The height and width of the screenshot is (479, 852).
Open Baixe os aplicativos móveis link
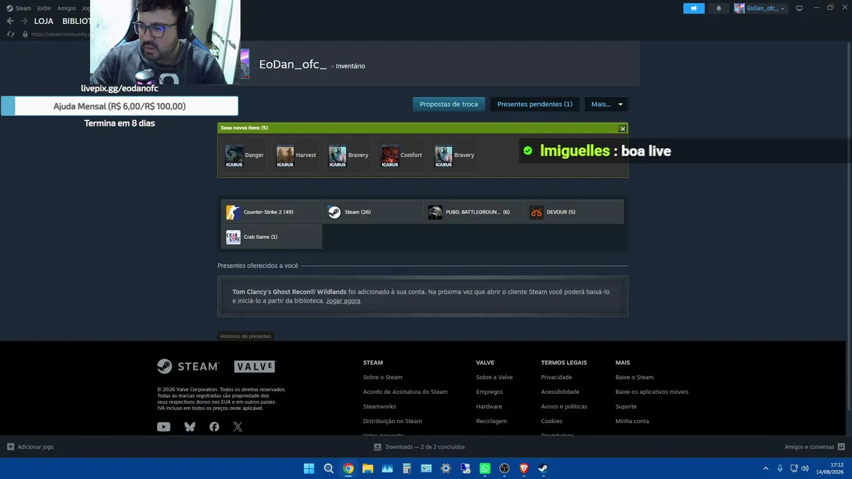coord(652,392)
